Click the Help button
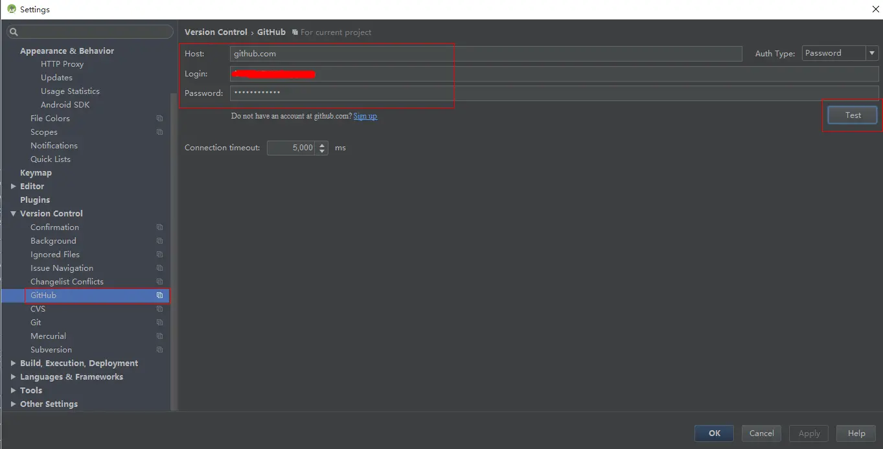The image size is (883, 449). (856, 433)
